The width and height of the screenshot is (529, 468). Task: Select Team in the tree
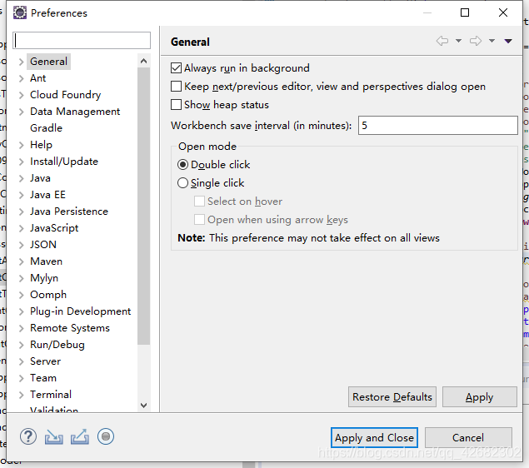click(43, 378)
